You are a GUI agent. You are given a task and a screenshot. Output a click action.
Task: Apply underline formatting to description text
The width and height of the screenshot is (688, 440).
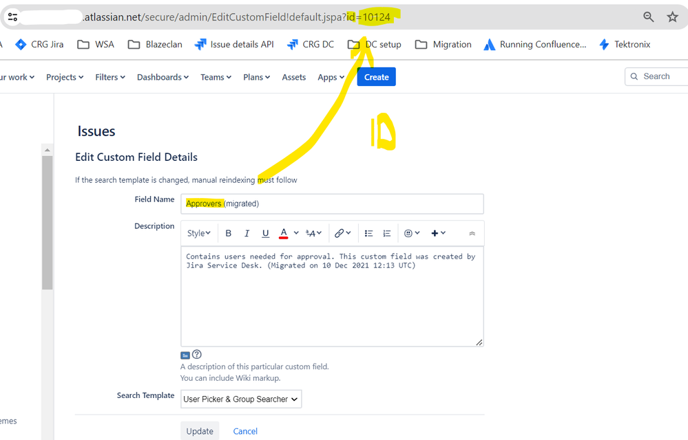pos(265,233)
